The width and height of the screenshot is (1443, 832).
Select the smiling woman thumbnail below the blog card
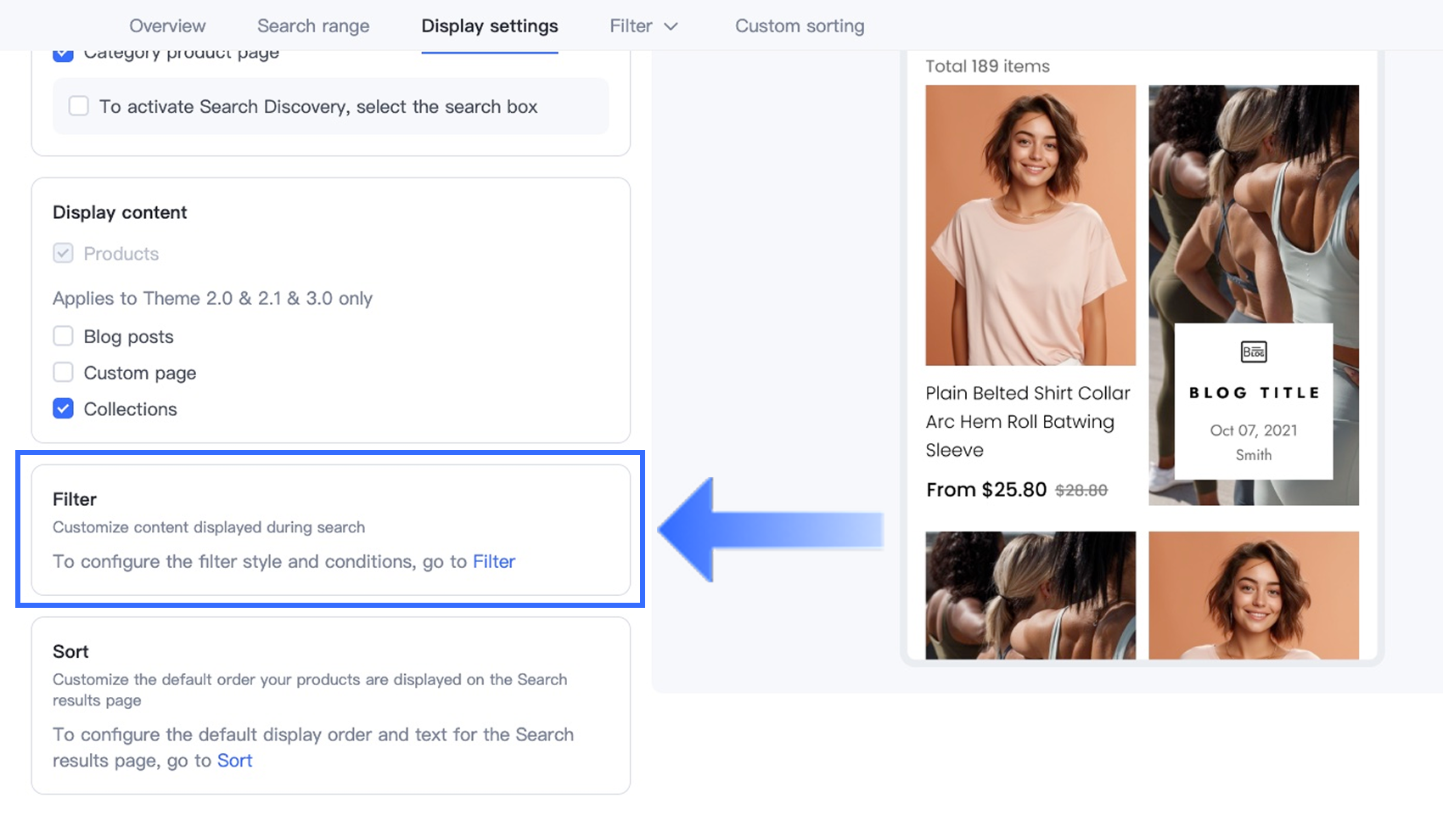(x=1254, y=595)
